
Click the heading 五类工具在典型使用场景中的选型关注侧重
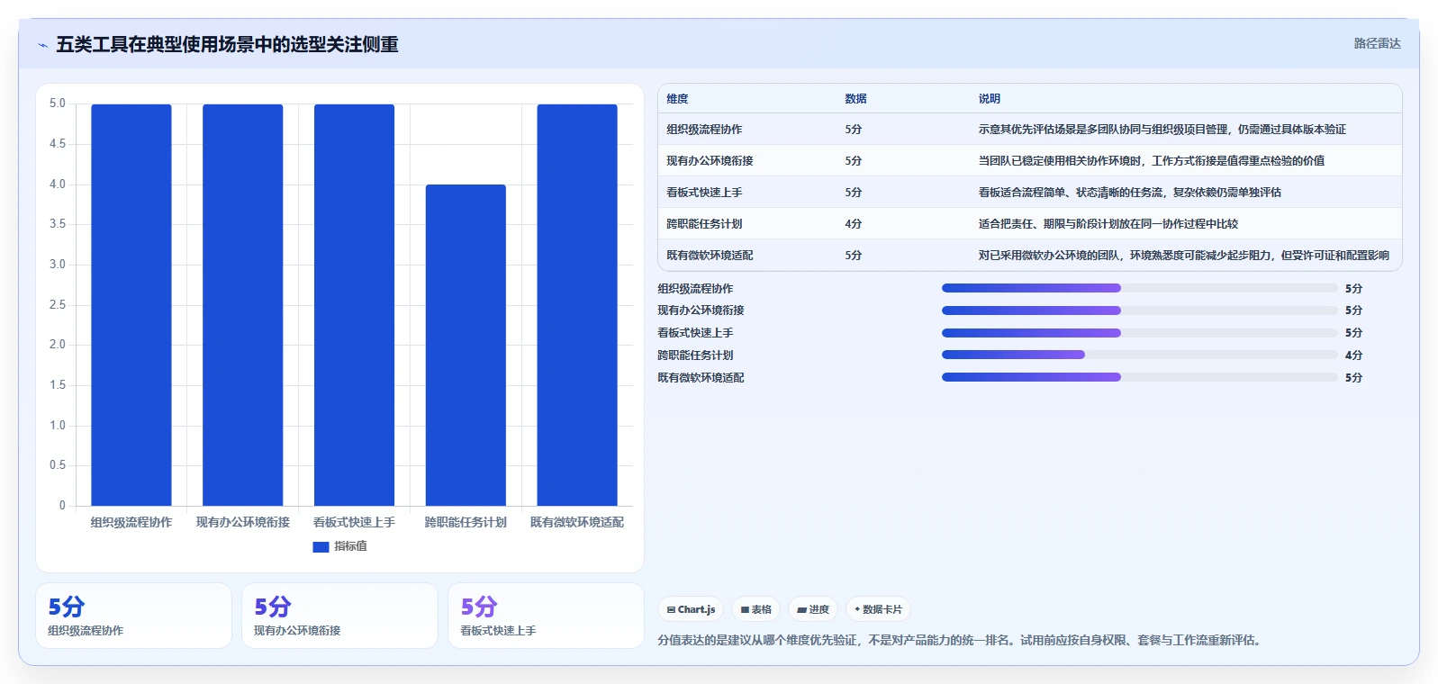pyautogui.click(x=227, y=45)
